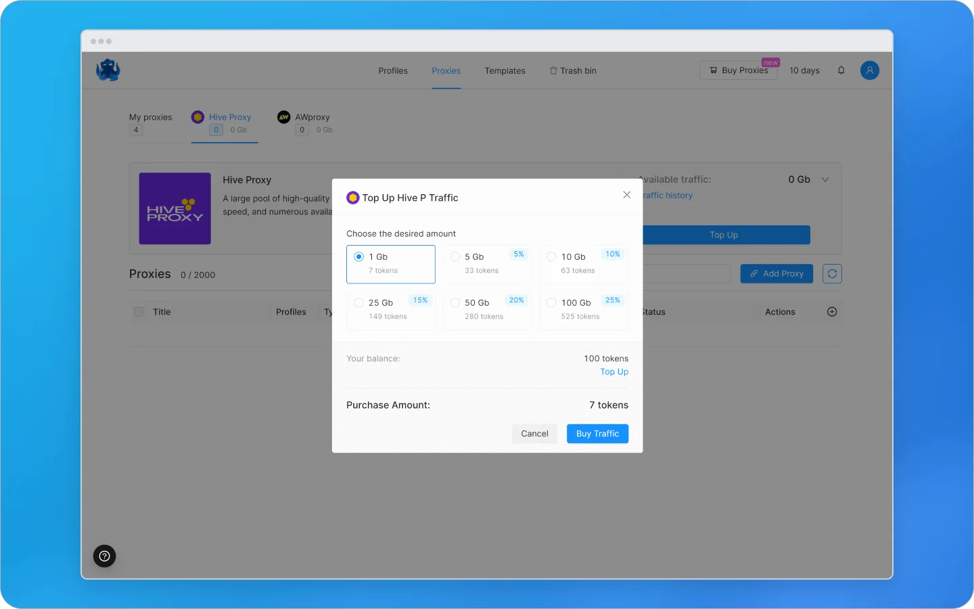Click the refresh proxies icon button
This screenshot has width=974, height=609.
pos(832,274)
